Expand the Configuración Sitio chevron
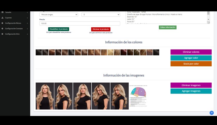Viewport: 217px width, 125px height. pos(27,34)
